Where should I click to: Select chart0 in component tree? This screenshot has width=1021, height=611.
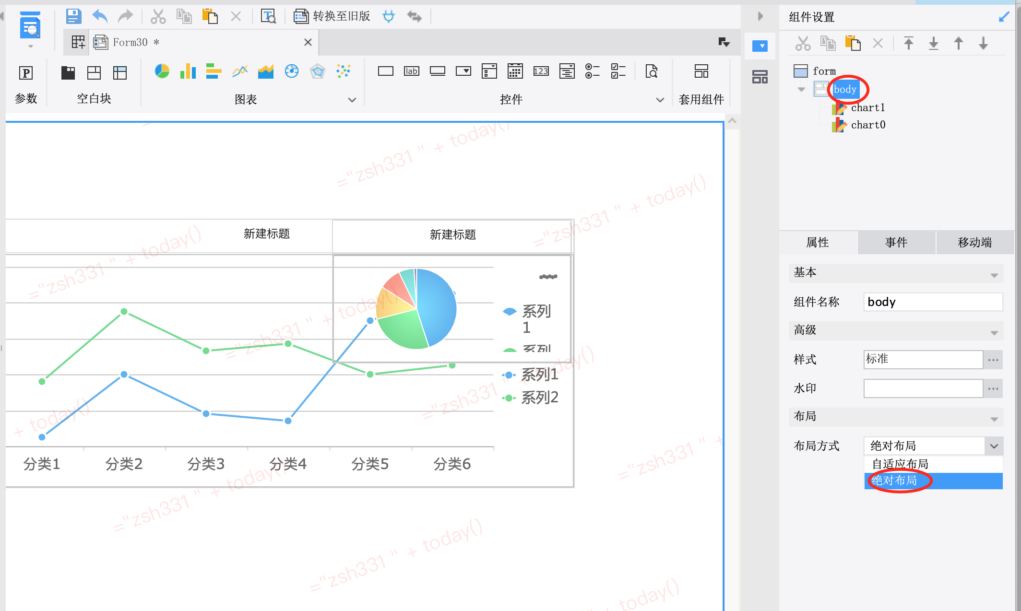point(868,125)
